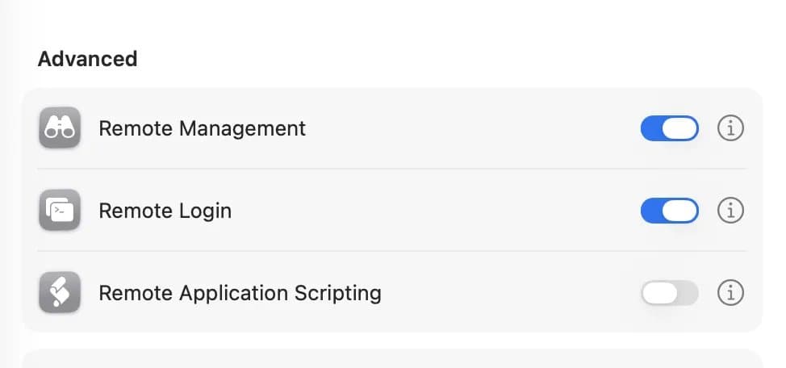Click the blue track of Remote Login switch
This screenshot has height=368, width=786.
[x=654, y=210]
